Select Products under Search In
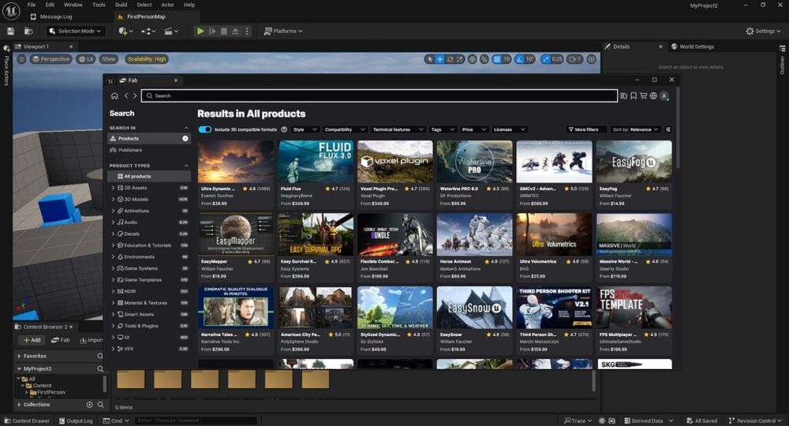789x426 pixels. click(x=149, y=138)
